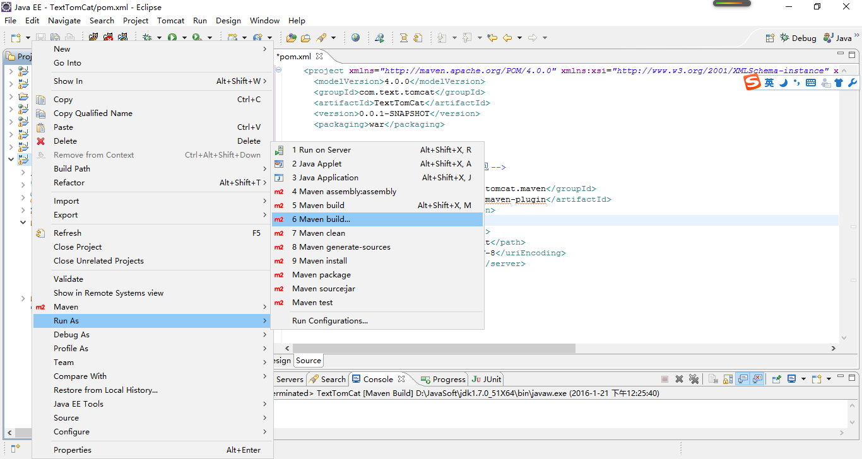Click the Open Task folder icon
This screenshot has width=862, height=459.
(305, 38)
